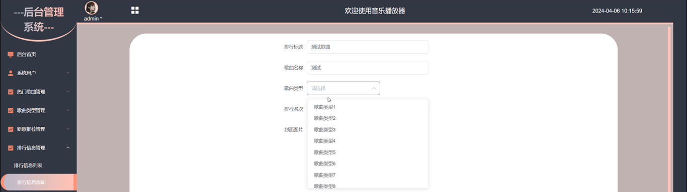Click the 歌曲类型 field label

(x=293, y=88)
